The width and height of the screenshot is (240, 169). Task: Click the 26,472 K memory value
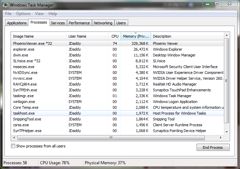141,49
